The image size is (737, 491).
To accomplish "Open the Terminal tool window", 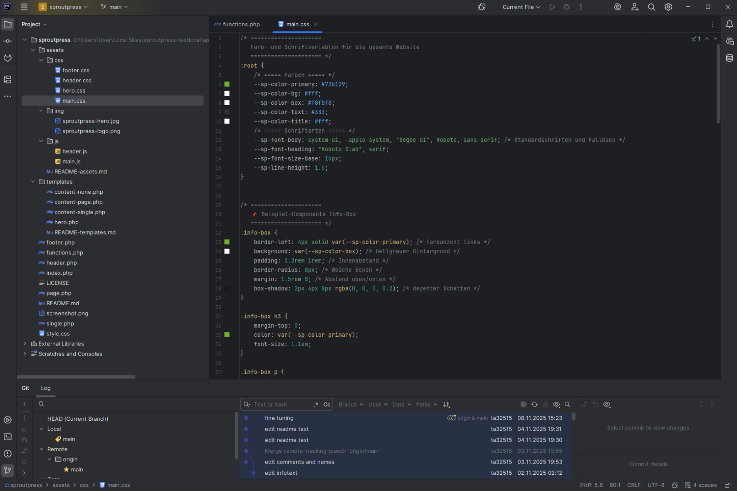I will (7, 437).
